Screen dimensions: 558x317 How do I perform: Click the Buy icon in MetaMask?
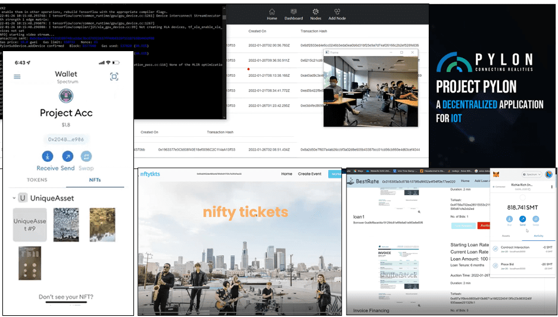pos(509,219)
